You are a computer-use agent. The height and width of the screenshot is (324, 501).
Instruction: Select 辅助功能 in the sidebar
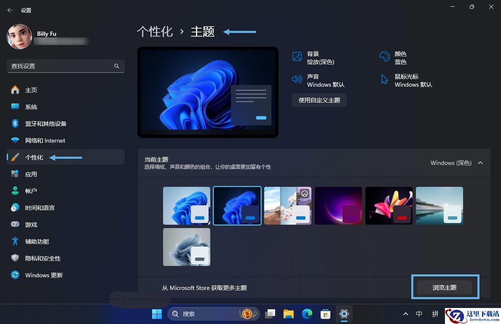pyautogui.click(x=65, y=242)
